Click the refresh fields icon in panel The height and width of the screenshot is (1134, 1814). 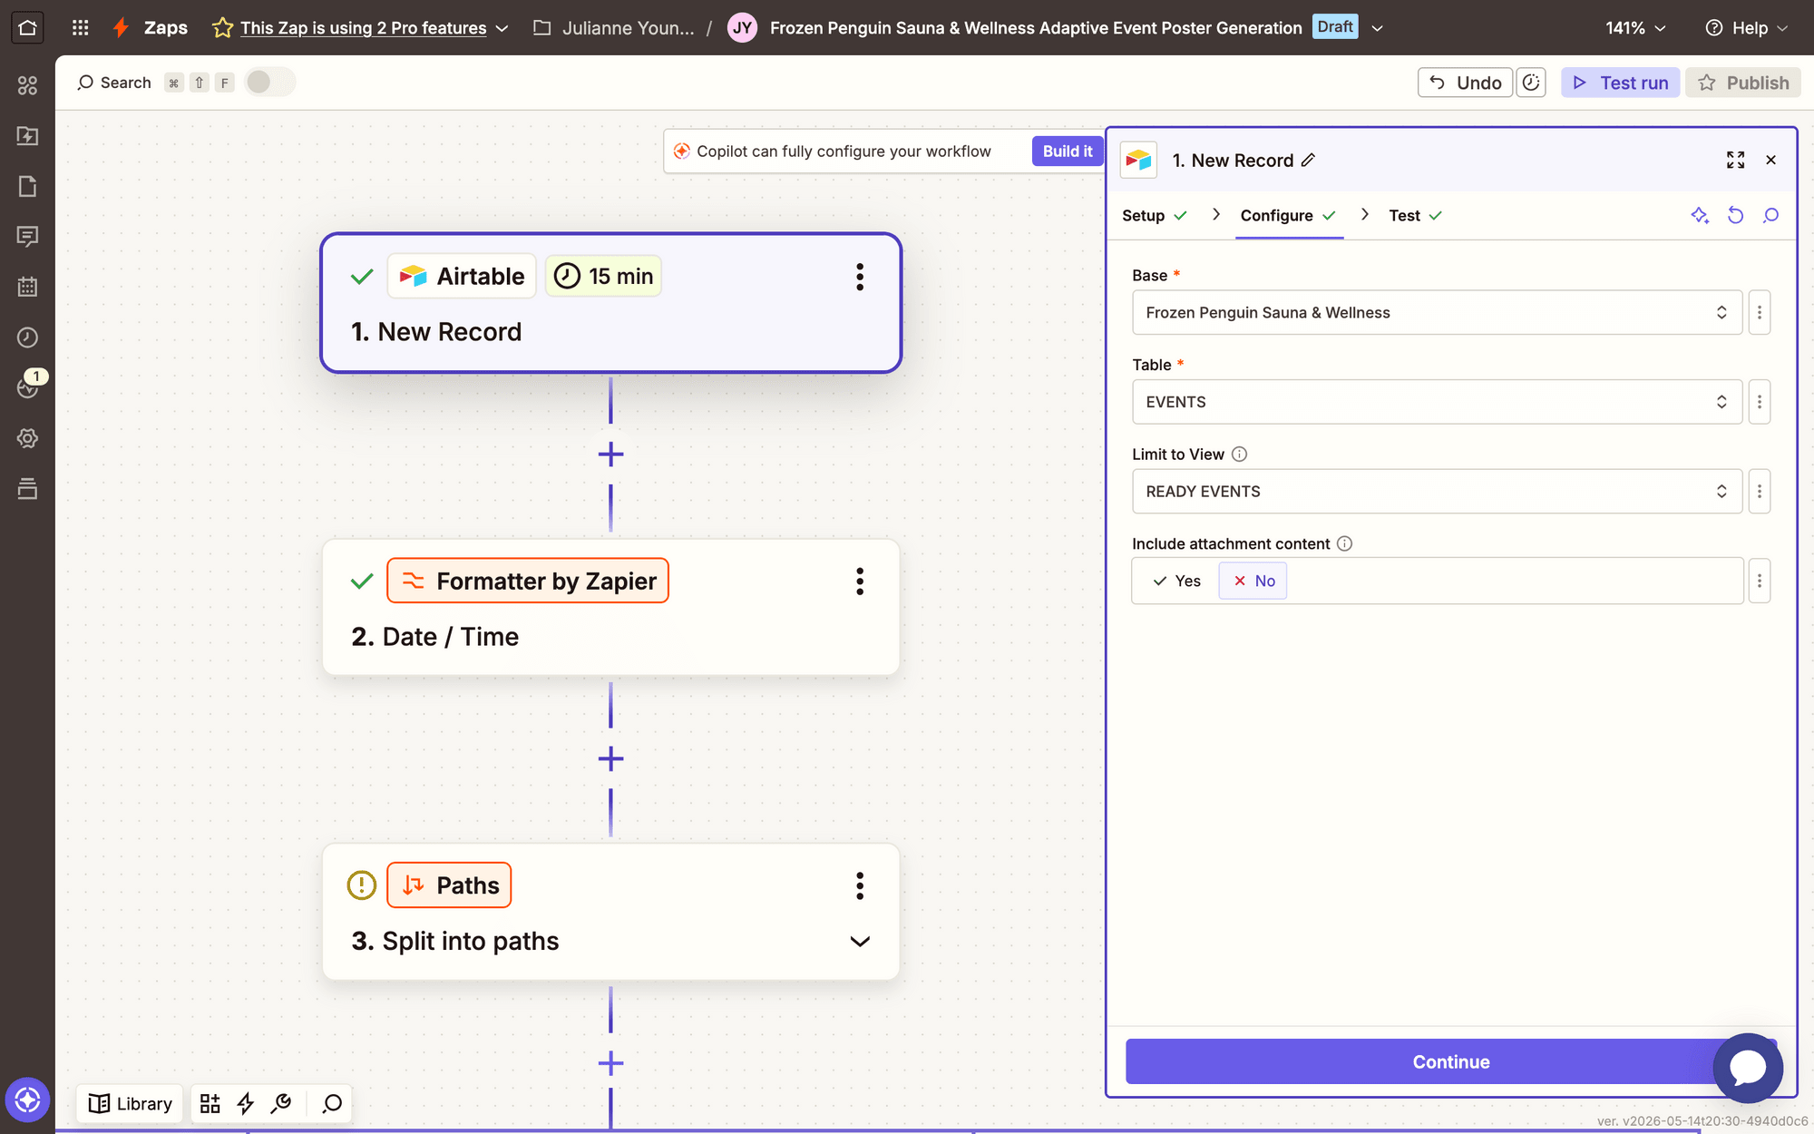click(1735, 215)
